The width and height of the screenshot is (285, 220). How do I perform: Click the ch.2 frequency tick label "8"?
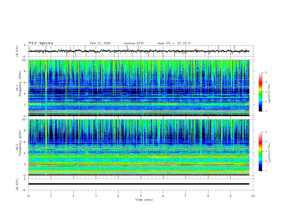pos(25,131)
